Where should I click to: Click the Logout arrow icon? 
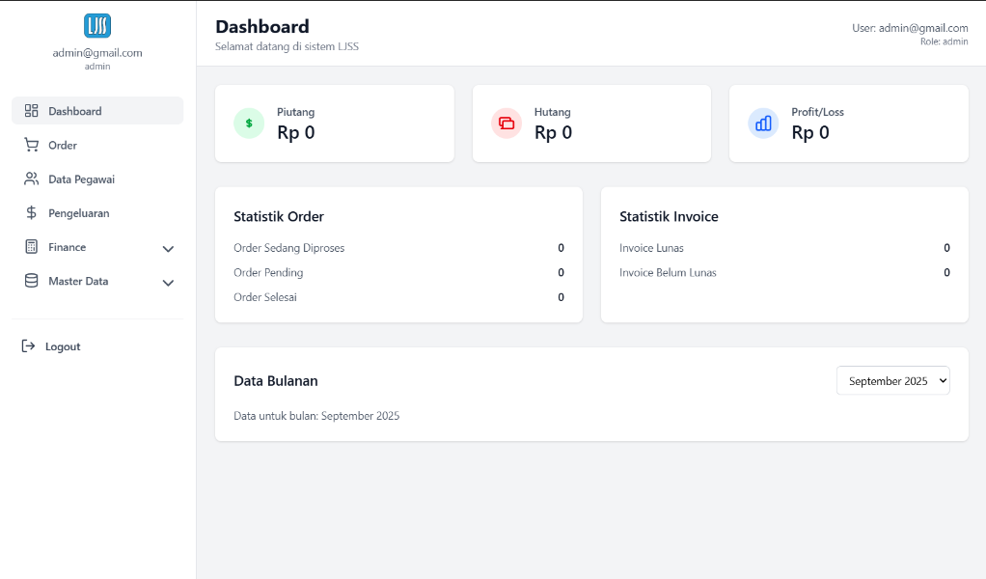coord(28,345)
